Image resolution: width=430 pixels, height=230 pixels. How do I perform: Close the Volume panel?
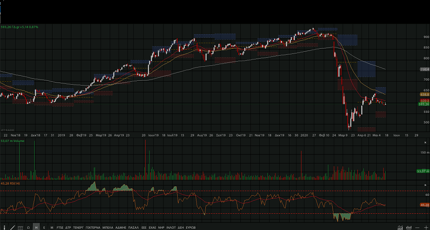pyautogui.click(x=425, y=143)
